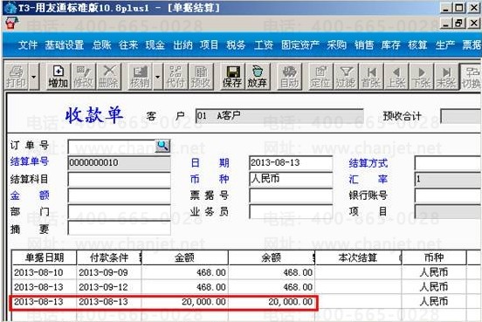Viewport: 482px width, 322px height.
Task: Click the 过滤 filter toolbar icon
Action: 346,77
